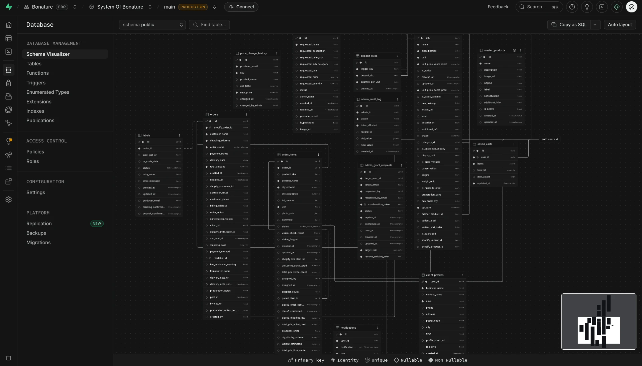The width and height of the screenshot is (642, 366).
Task: Focus the Search field in top bar
Action: [x=539, y=7]
